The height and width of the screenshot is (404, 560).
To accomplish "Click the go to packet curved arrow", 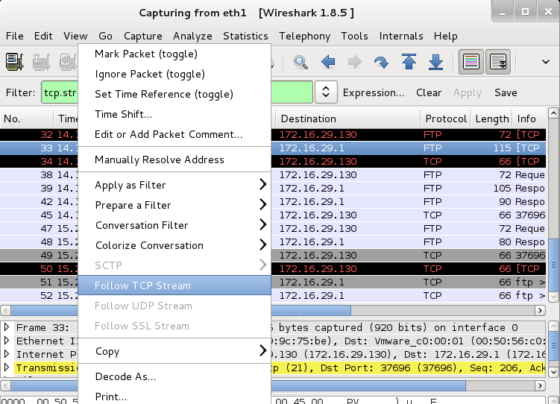I will click(x=381, y=62).
